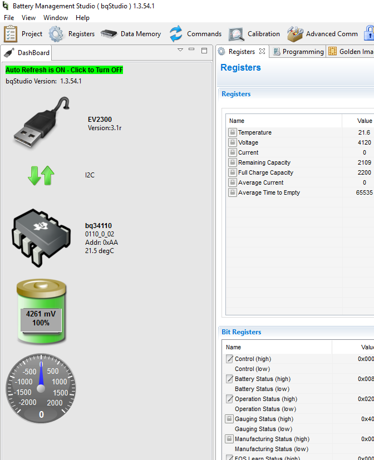The height and width of the screenshot is (460, 374).
Task: Click the padlock icon after Advanced Comm
Action: pyautogui.click(x=369, y=33)
